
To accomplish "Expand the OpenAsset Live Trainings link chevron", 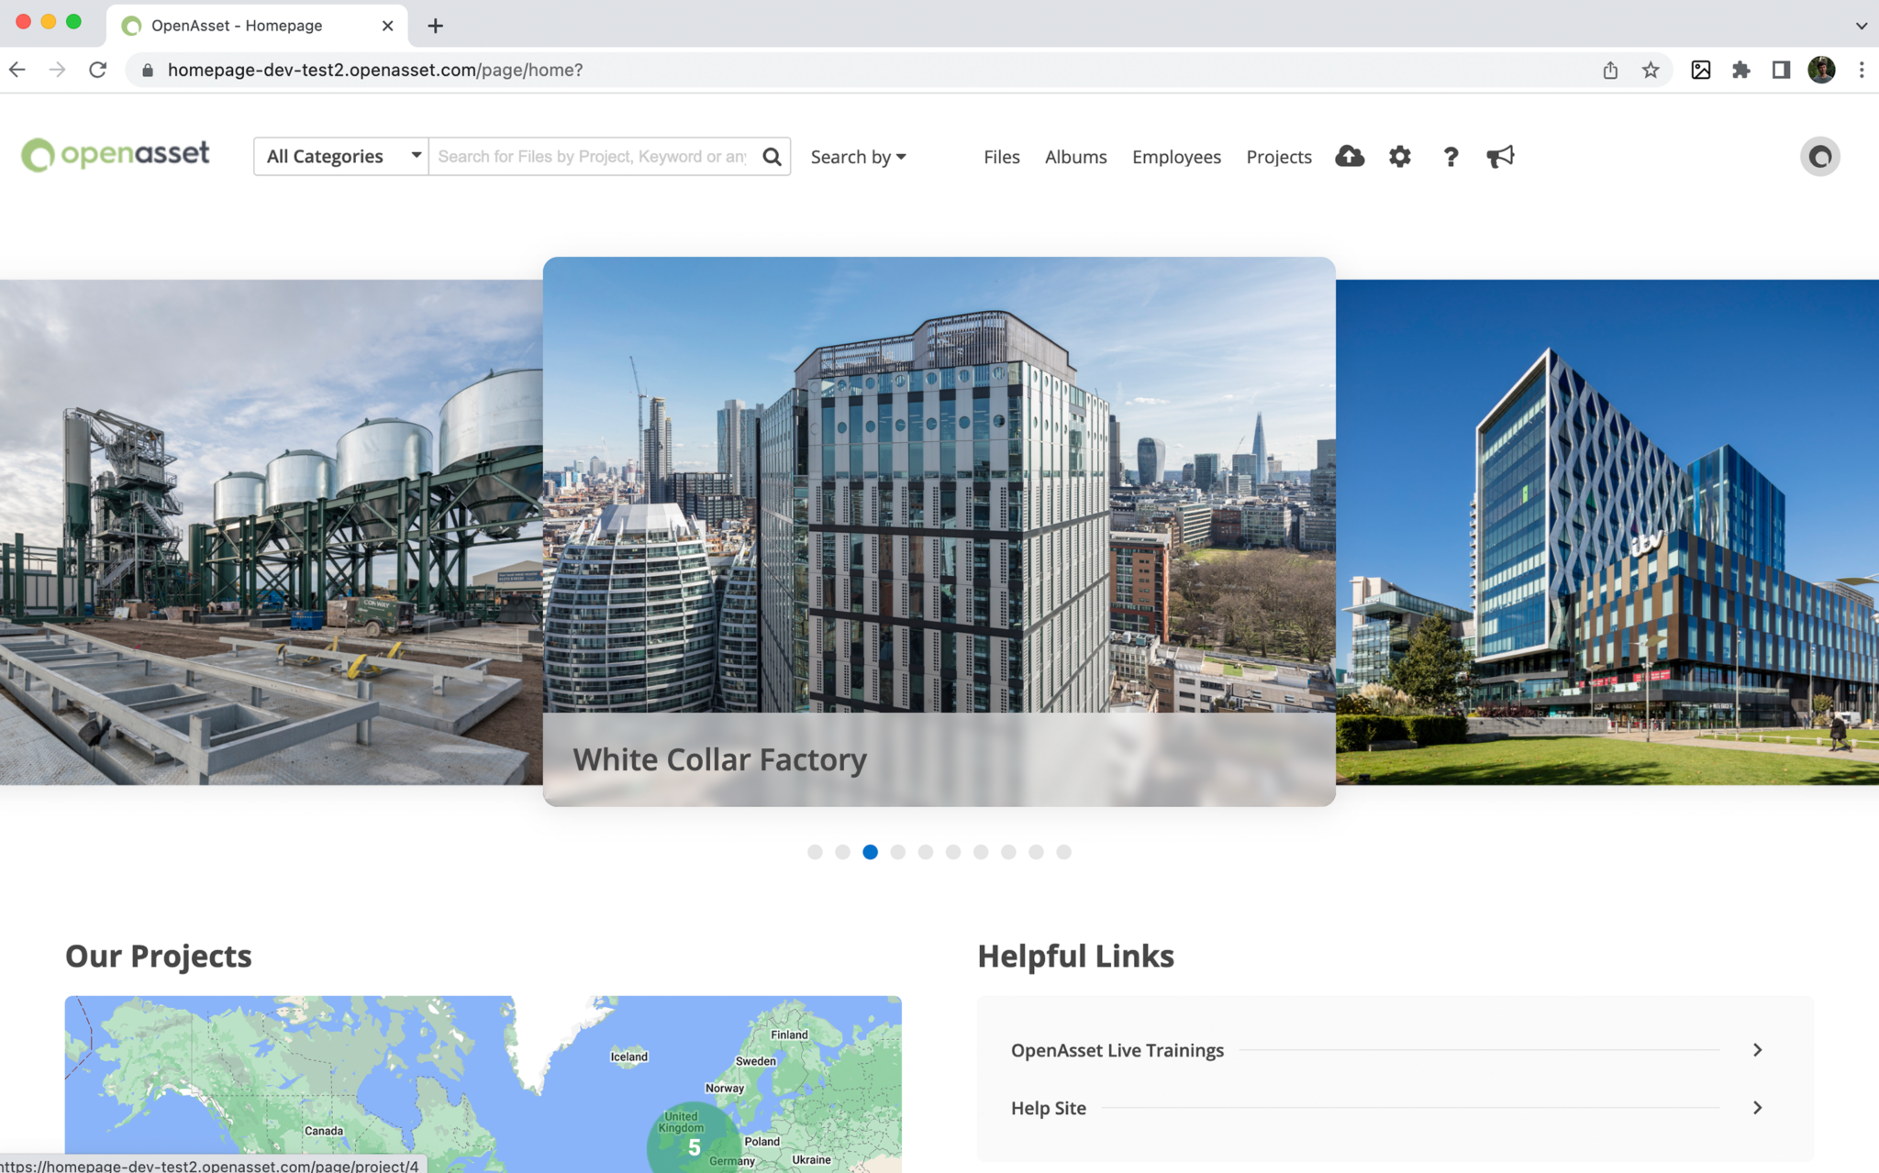I will point(1757,1049).
